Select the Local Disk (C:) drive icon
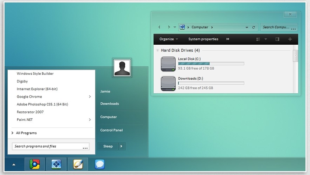 click(x=168, y=64)
